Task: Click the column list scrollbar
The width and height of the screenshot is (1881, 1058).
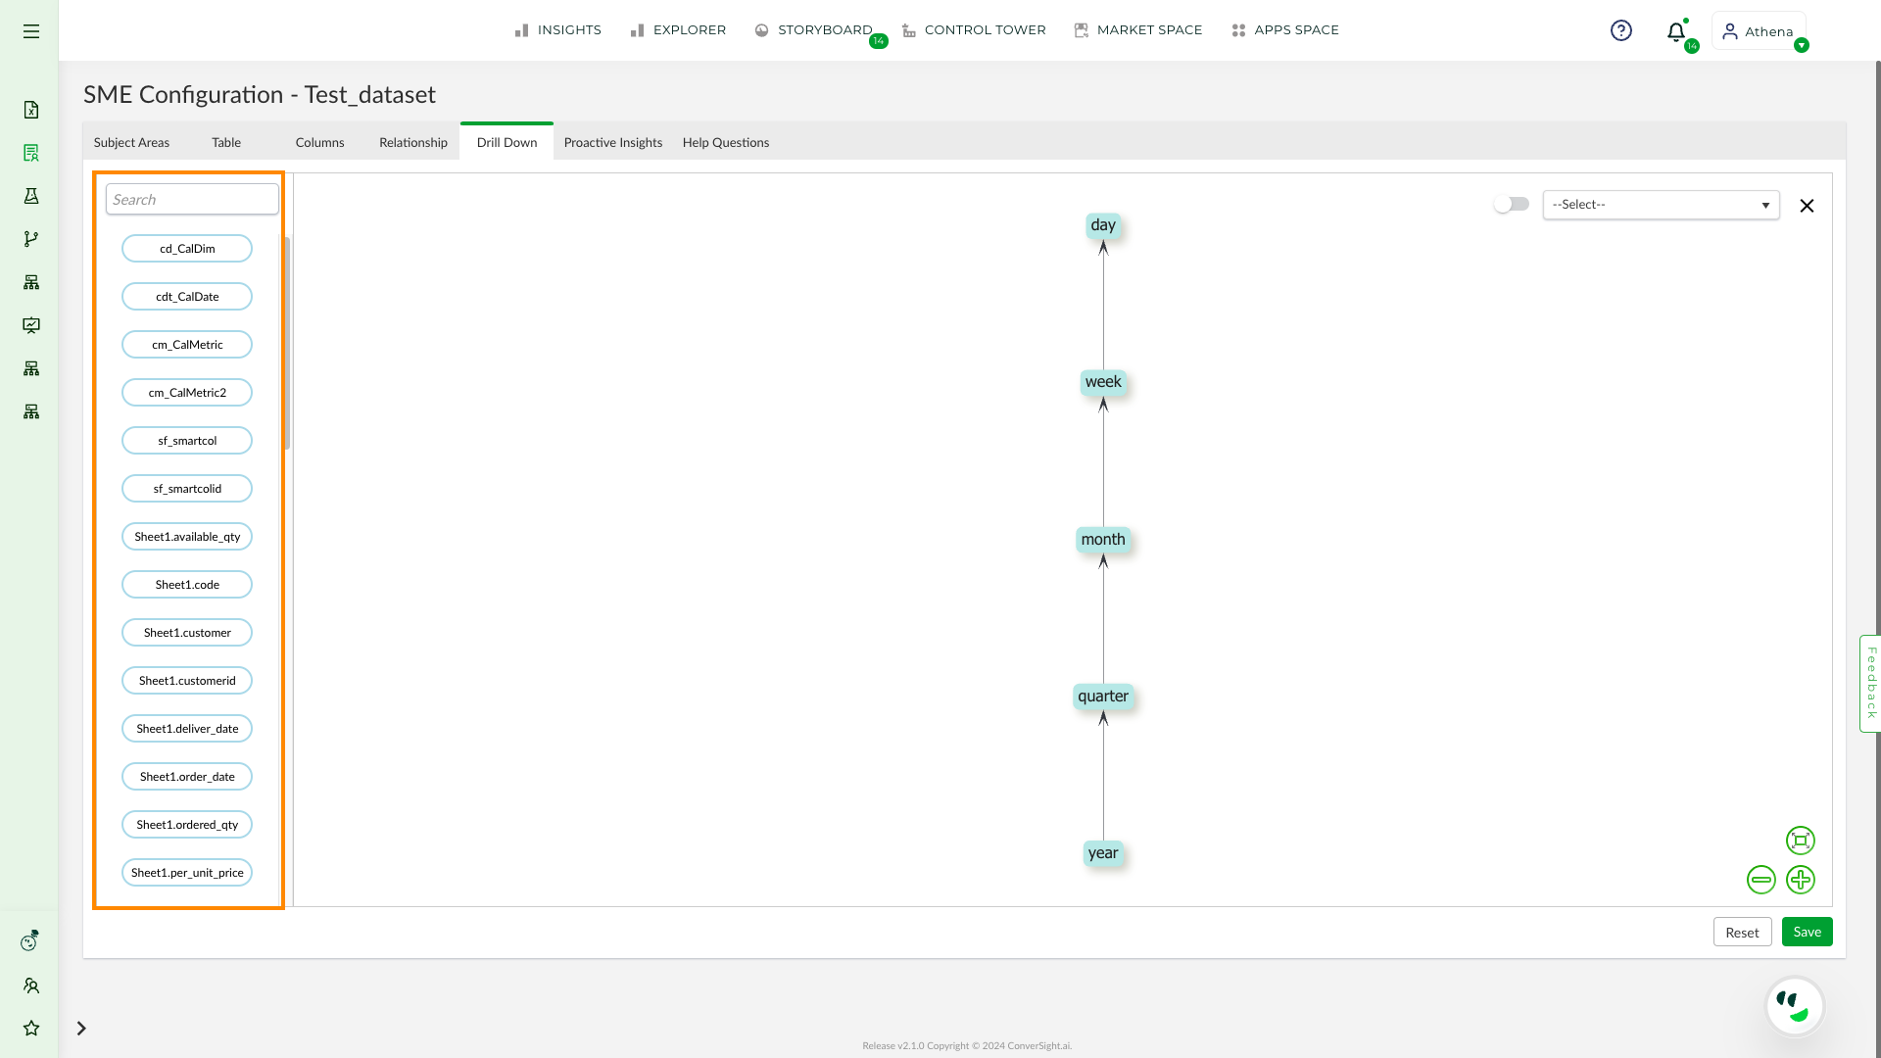Action: [x=287, y=343]
